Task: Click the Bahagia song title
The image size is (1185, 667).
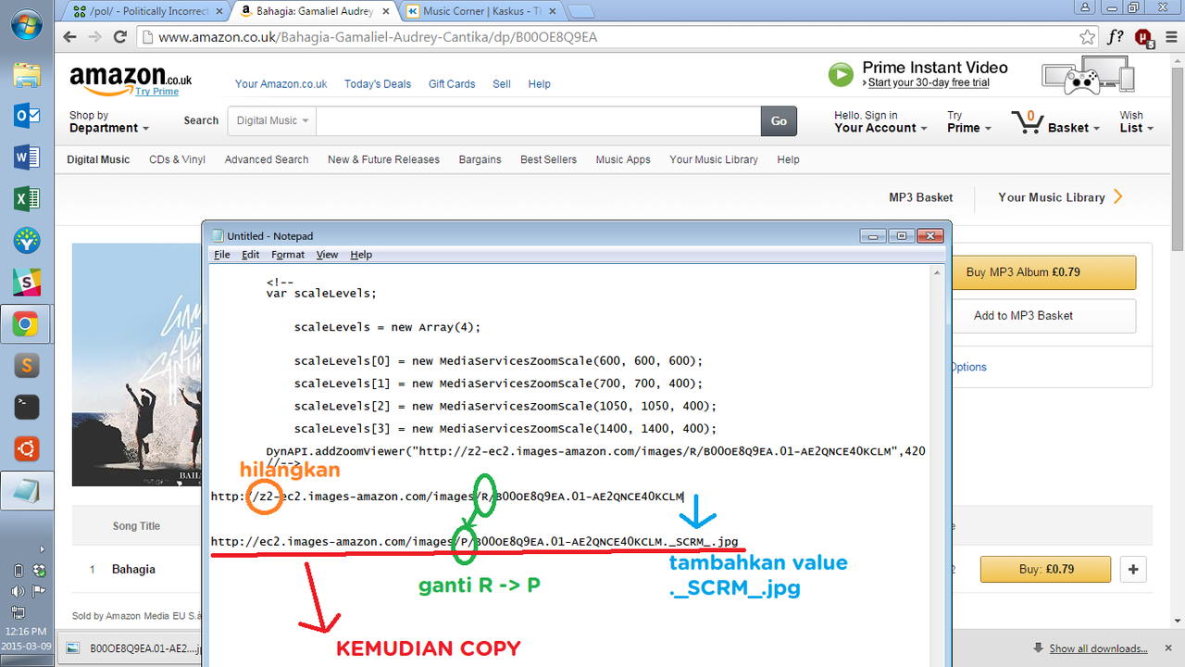Action: [x=133, y=569]
